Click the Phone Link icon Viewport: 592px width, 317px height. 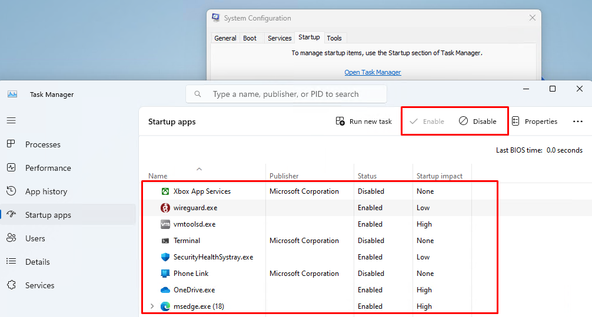[165, 274]
